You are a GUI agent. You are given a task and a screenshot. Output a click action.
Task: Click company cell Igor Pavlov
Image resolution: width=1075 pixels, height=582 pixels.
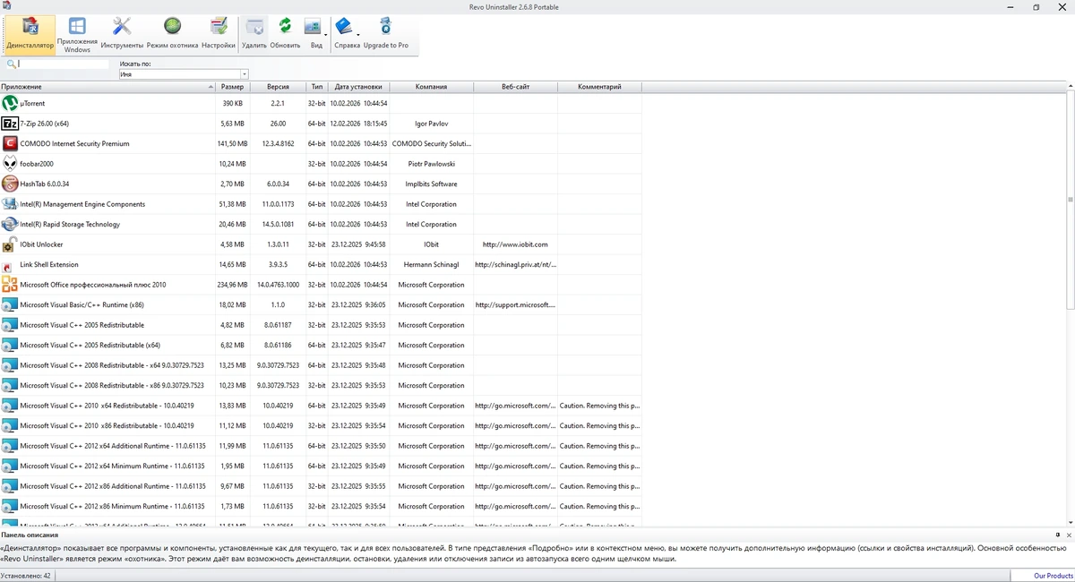[x=432, y=124]
